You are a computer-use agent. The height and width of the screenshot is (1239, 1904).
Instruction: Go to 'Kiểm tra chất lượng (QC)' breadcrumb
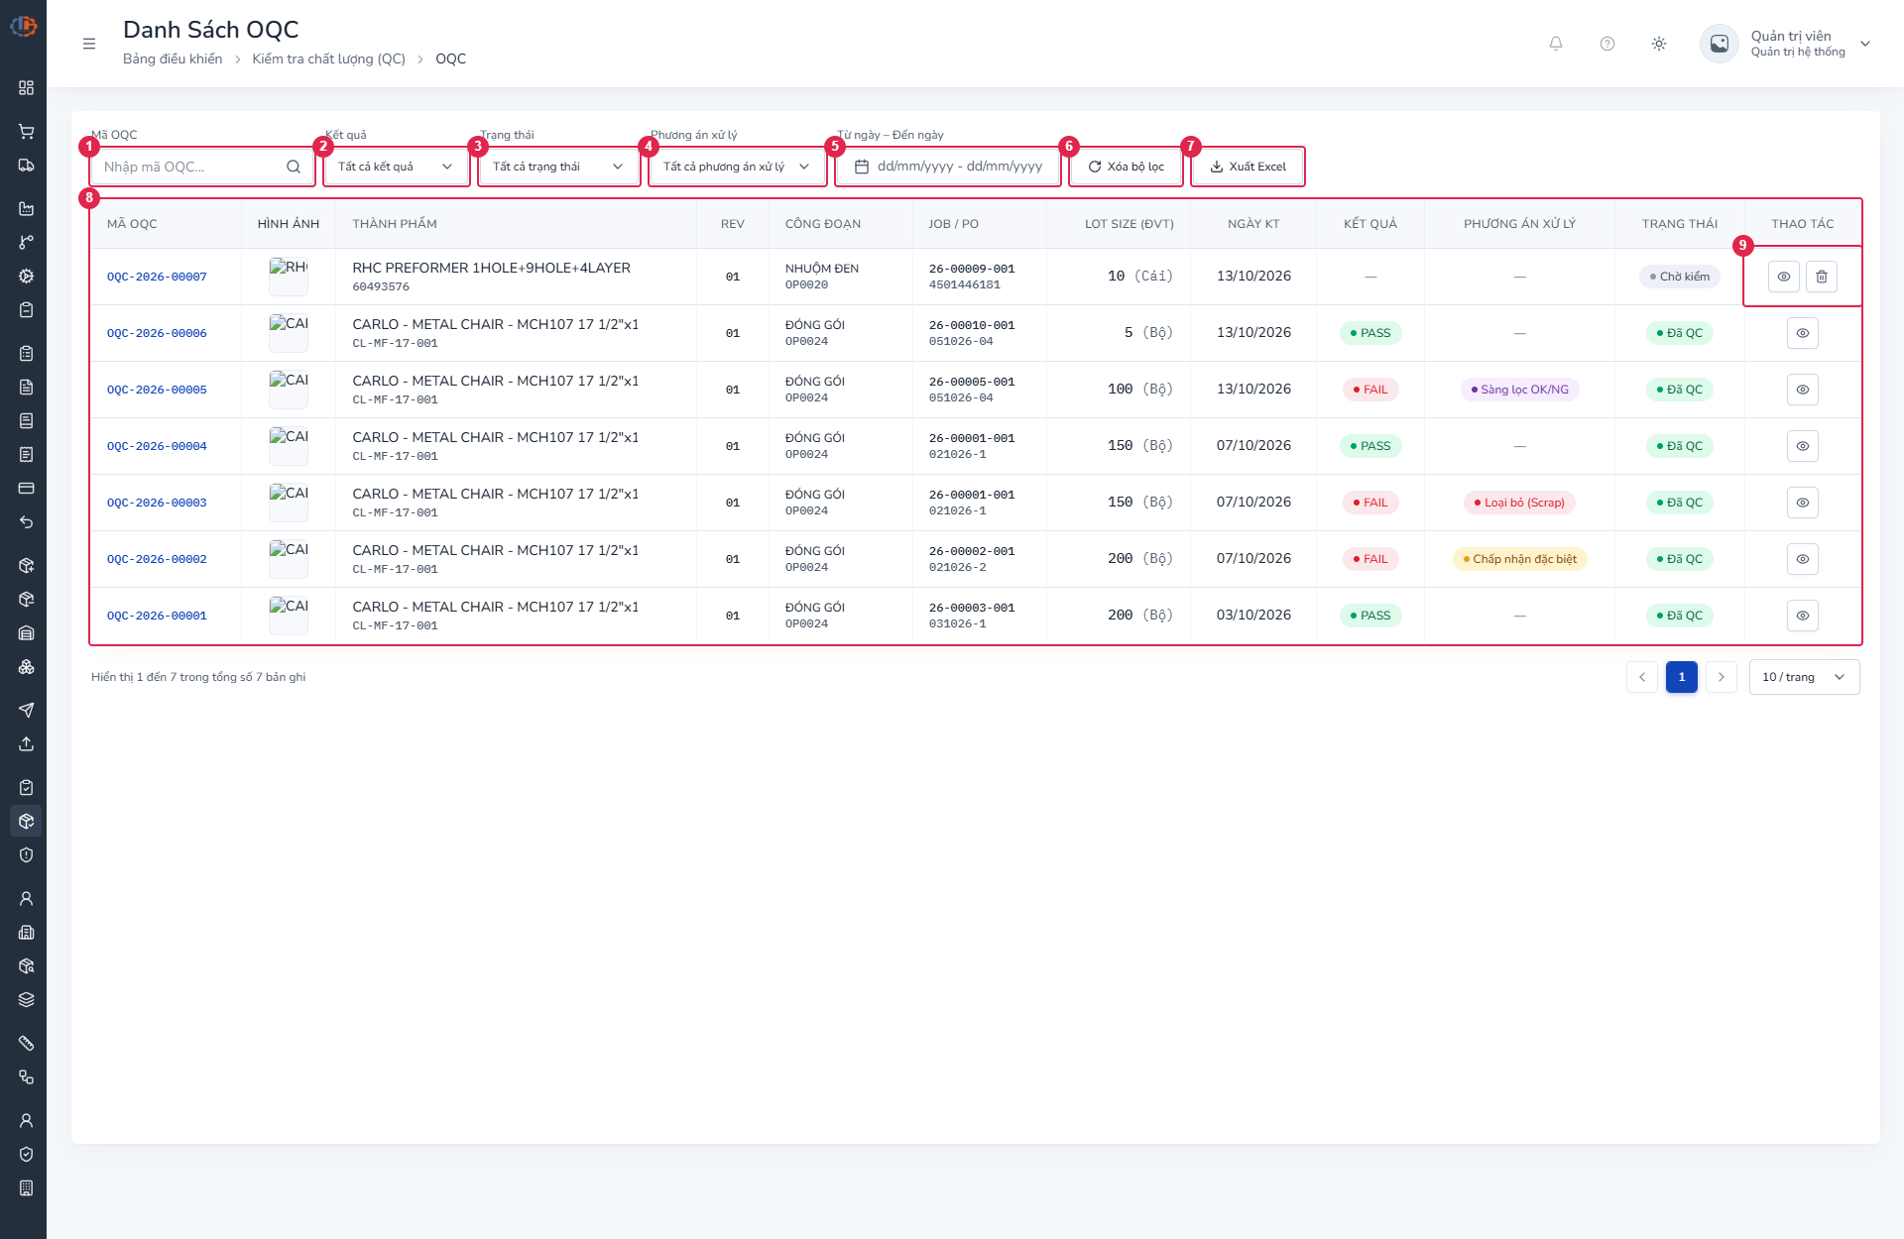(329, 58)
